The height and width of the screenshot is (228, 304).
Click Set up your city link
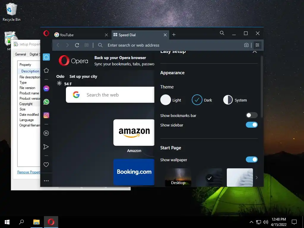pos(83,76)
